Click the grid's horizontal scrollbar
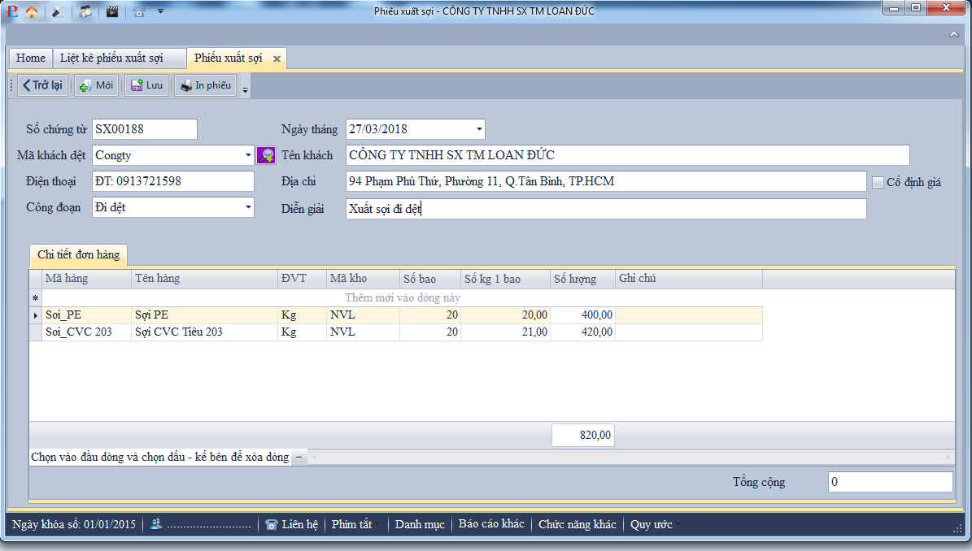 (631, 458)
